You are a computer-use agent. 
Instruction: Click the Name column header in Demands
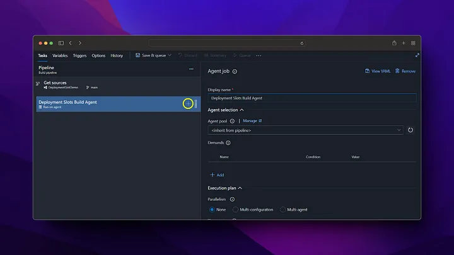coord(224,157)
